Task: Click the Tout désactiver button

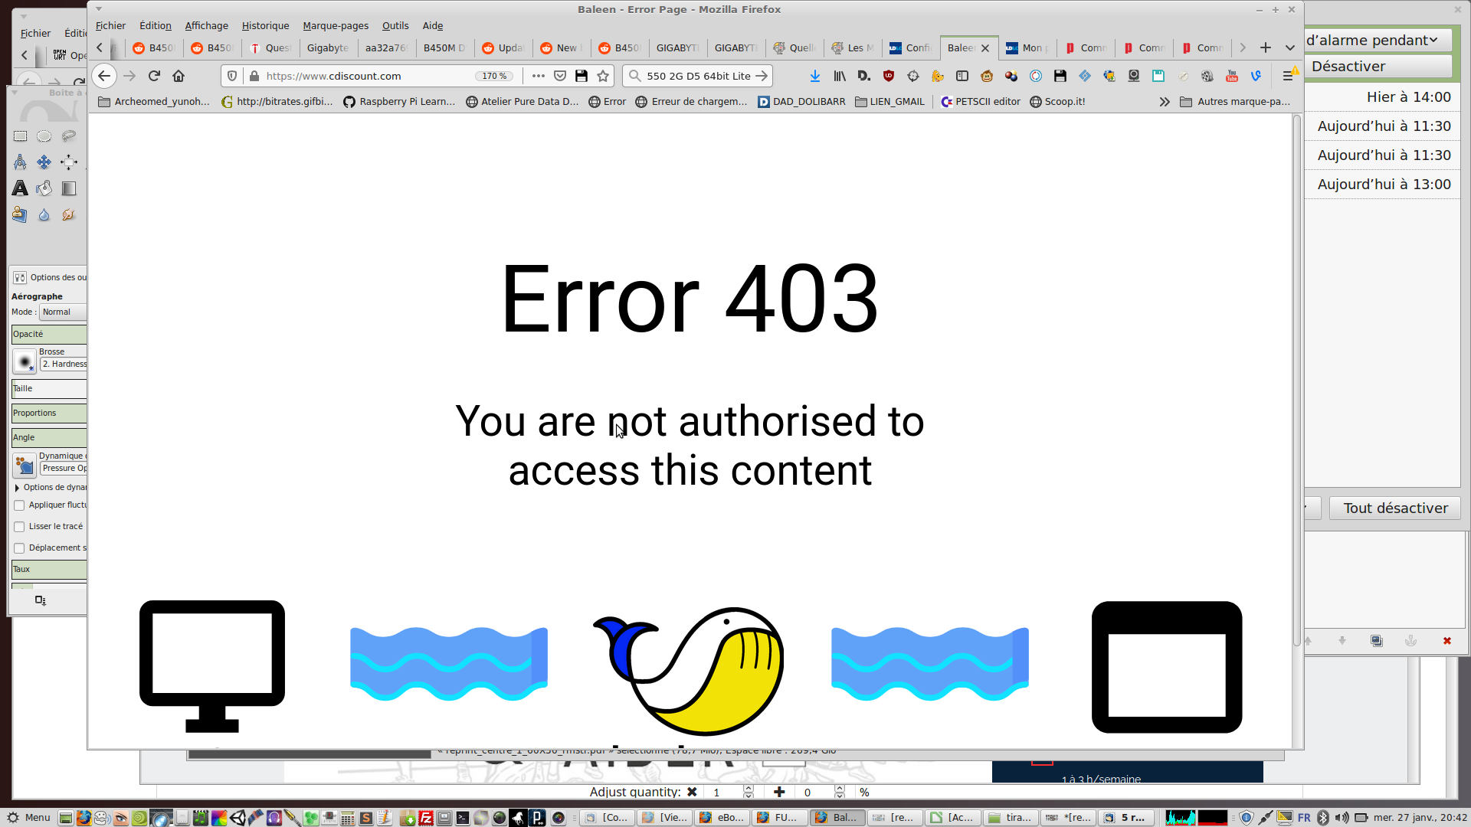Action: coord(1395,508)
